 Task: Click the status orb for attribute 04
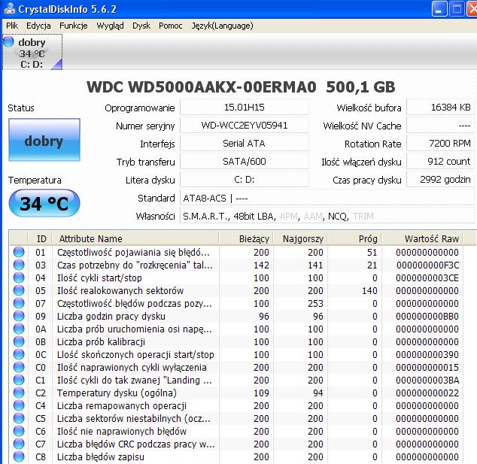pos(19,277)
